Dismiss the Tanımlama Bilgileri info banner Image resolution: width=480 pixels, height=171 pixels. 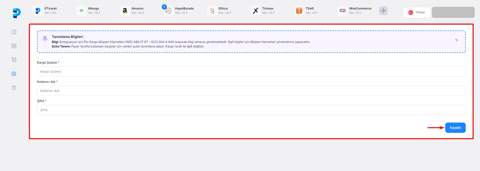[x=456, y=40]
